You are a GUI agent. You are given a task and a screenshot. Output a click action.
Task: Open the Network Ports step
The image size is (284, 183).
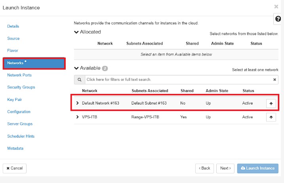point(19,75)
